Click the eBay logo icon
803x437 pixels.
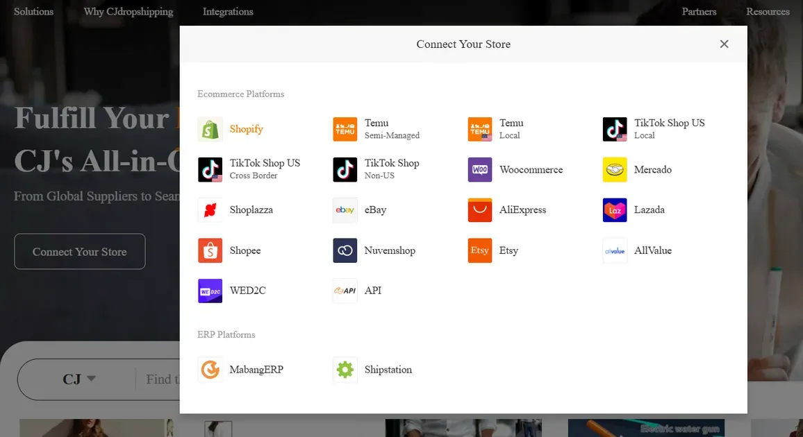tap(345, 210)
